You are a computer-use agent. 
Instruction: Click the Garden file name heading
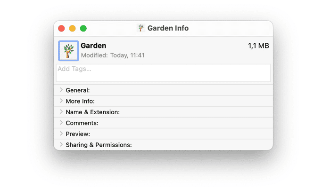click(x=93, y=46)
